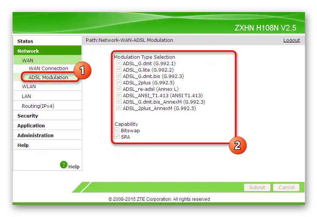The image size is (317, 217).
Task: Select ADSL Modulation menu item
Action: (48, 77)
